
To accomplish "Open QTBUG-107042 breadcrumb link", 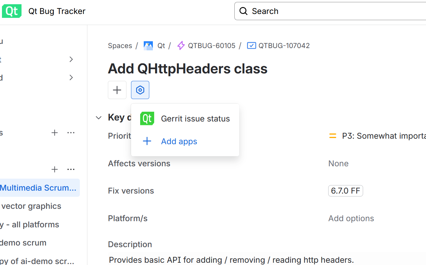I will pyautogui.click(x=284, y=46).
